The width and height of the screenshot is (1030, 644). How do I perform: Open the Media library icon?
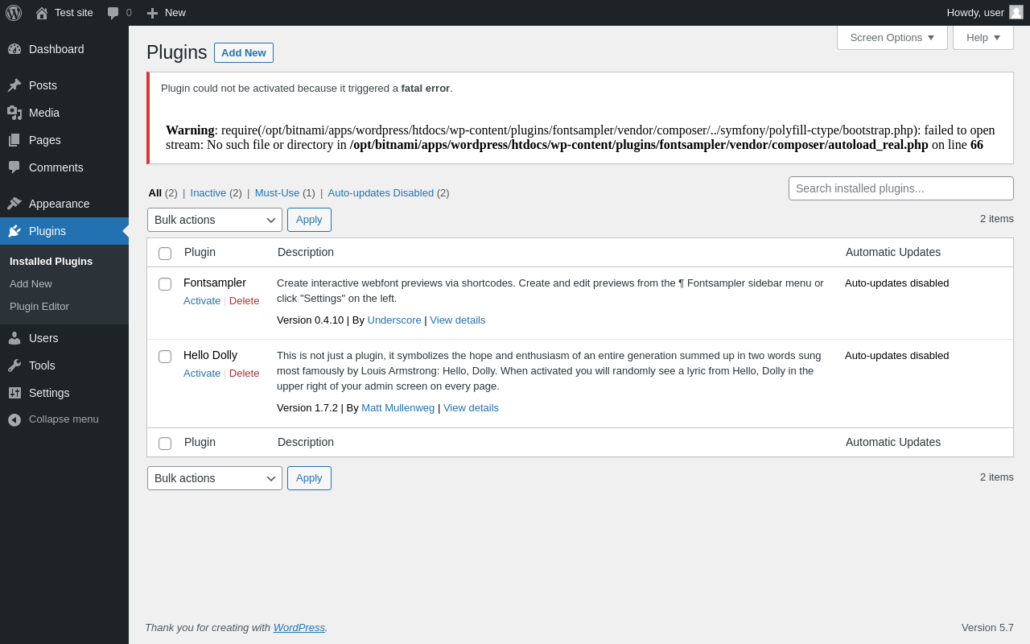(x=14, y=113)
